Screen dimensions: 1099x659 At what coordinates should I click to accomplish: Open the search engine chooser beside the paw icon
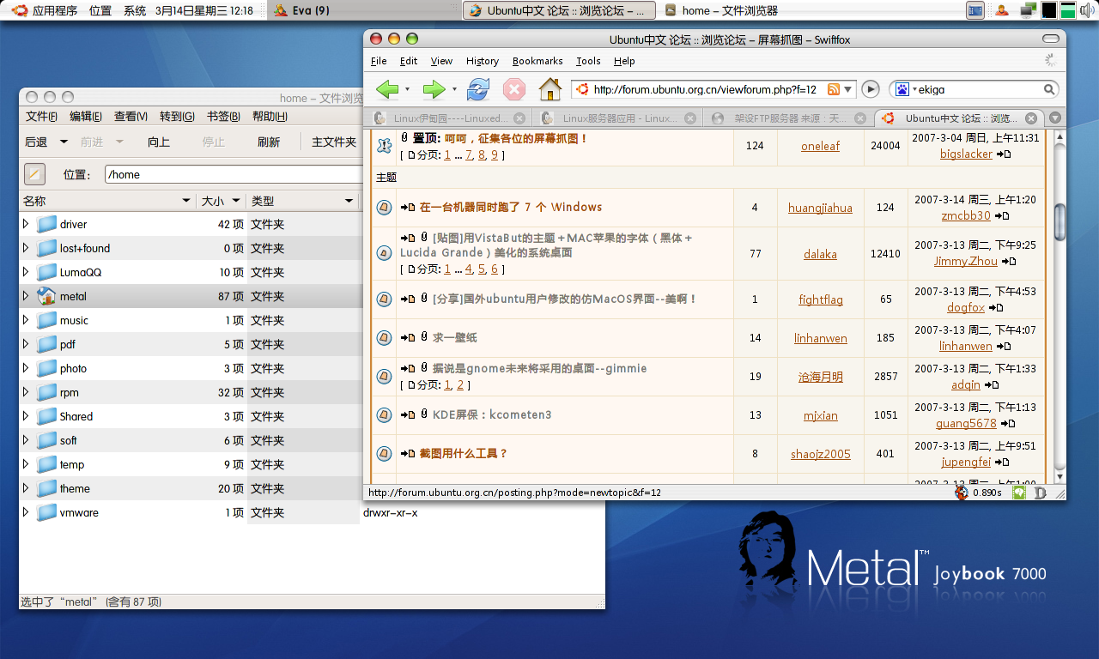pos(914,89)
